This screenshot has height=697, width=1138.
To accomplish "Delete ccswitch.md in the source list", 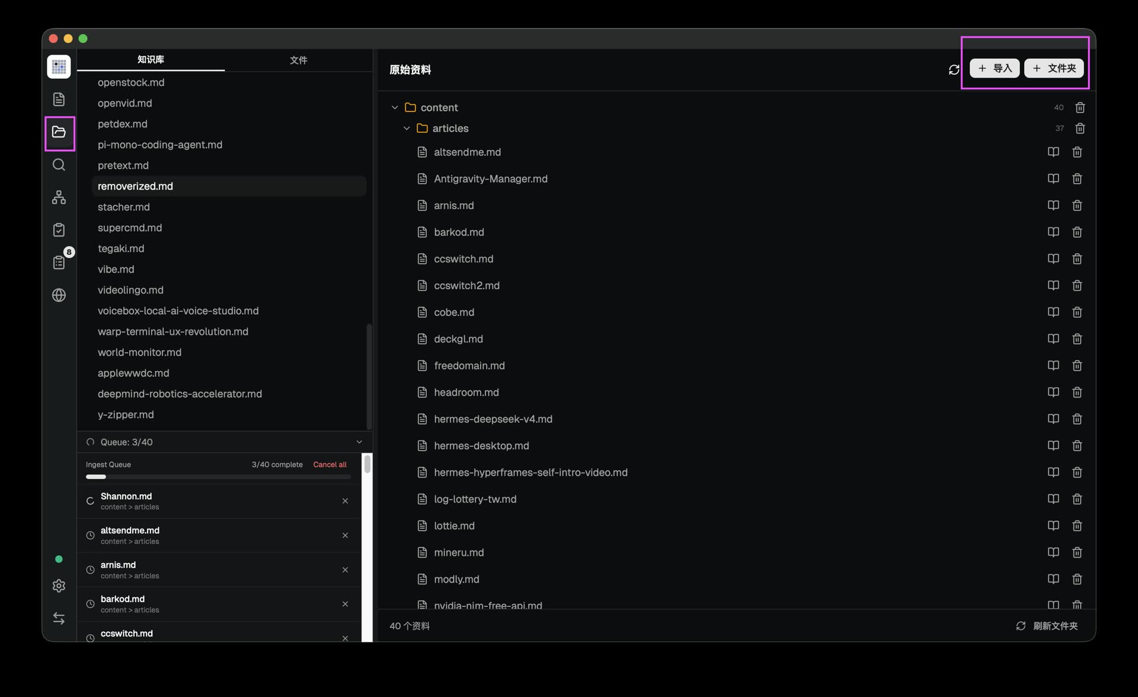I will click(1077, 258).
